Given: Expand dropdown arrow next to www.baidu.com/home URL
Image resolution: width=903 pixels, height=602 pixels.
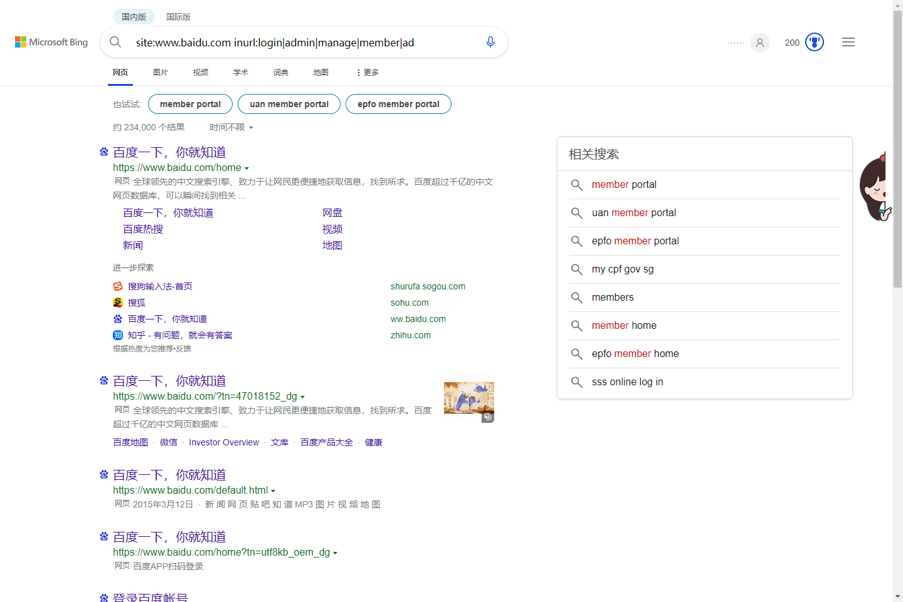Looking at the screenshot, I should (x=246, y=169).
